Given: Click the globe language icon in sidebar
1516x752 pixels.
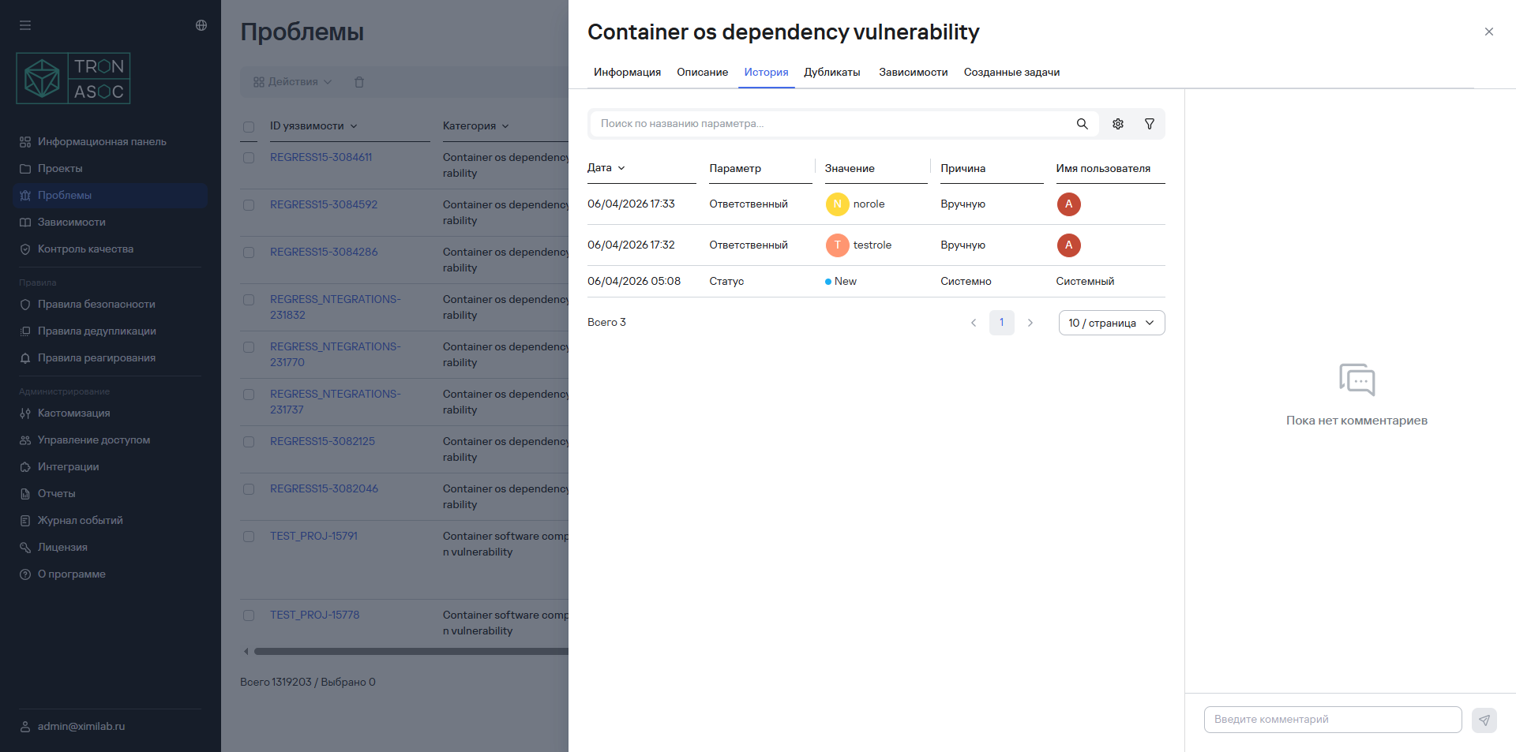Looking at the screenshot, I should [201, 25].
